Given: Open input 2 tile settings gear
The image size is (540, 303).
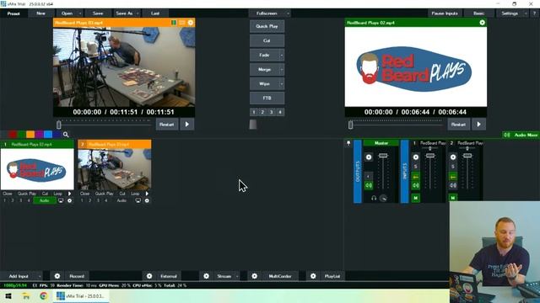Looking at the screenshot, I should (147, 200).
